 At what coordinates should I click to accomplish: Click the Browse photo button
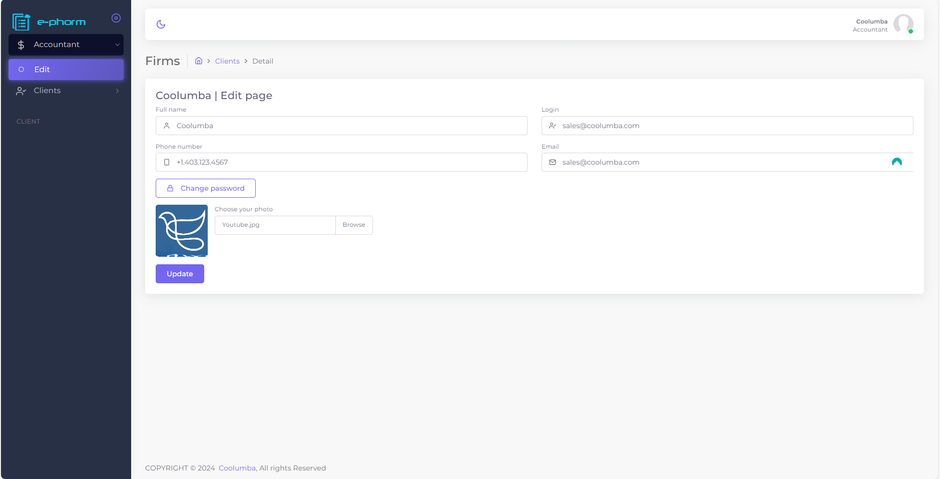pyautogui.click(x=354, y=225)
